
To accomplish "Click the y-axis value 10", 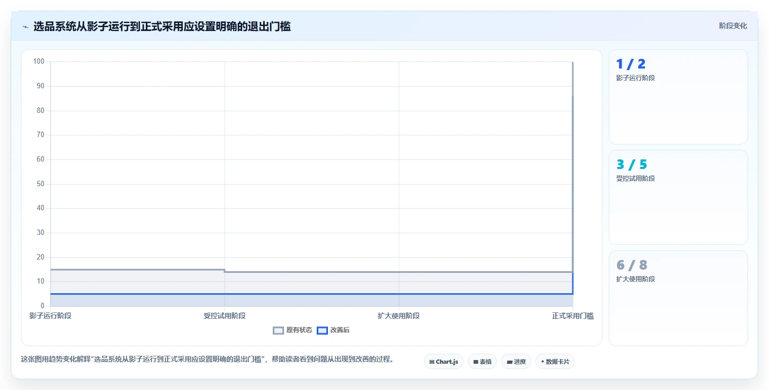I will click(x=40, y=281).
